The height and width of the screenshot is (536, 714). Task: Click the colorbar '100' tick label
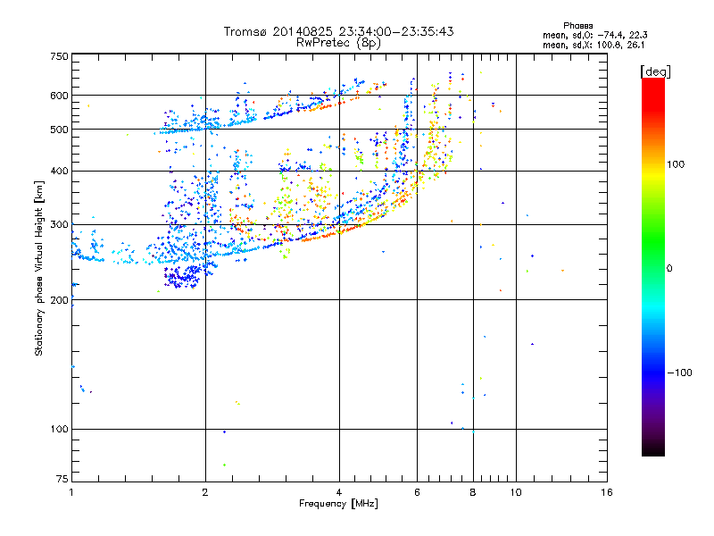676,164
